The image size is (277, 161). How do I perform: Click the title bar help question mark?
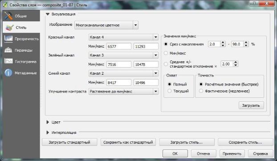pos(254,4)
